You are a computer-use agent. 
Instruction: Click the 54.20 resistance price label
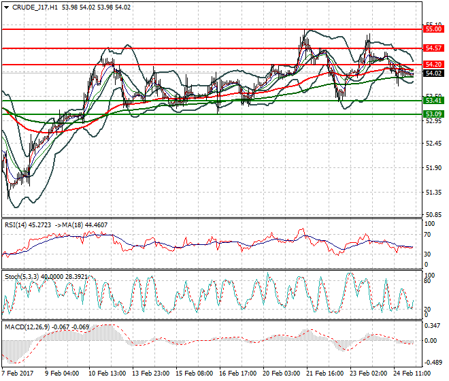click(x=433, y=65)
